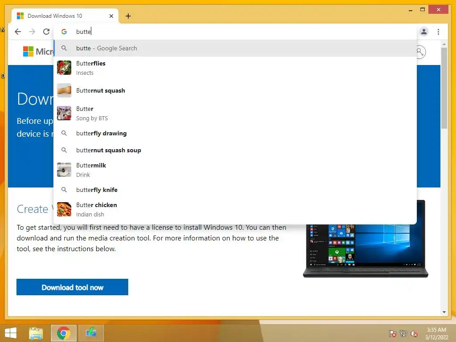Open the Windows Start button

(11, 333)
